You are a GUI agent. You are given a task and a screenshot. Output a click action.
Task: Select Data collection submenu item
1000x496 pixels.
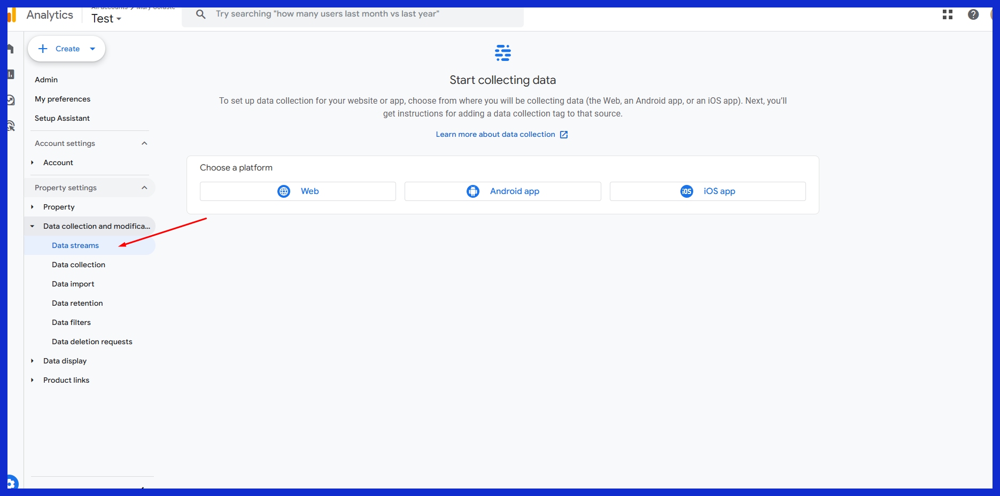(x=79, y=265)
